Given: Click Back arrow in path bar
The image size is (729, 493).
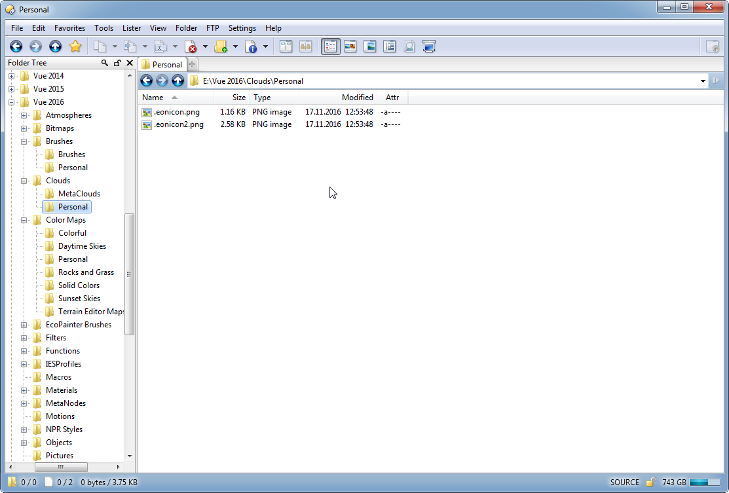Looking at the screenshot, I should click(x=147, y=81).
